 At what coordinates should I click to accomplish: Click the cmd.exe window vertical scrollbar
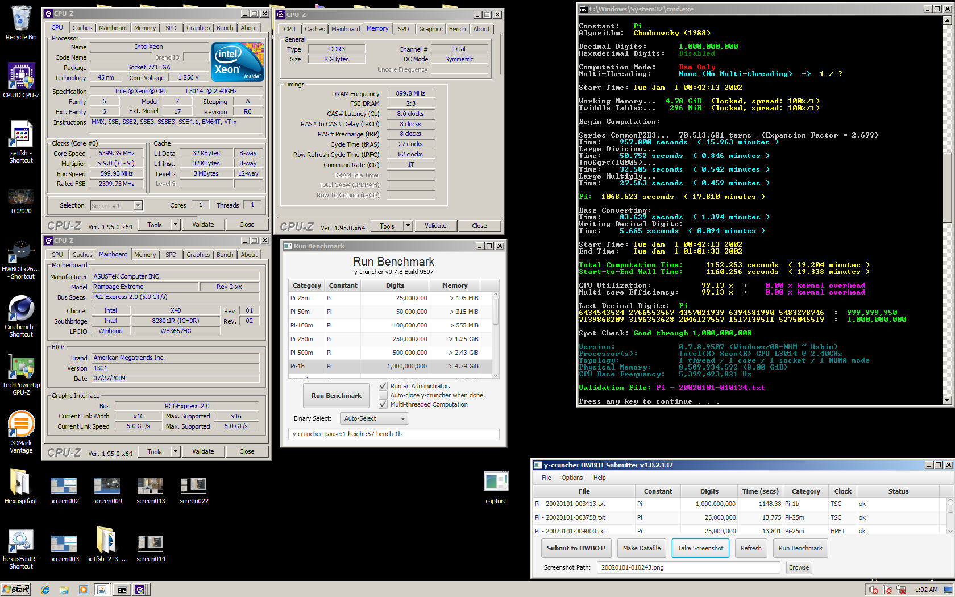(x=947, y=210)
